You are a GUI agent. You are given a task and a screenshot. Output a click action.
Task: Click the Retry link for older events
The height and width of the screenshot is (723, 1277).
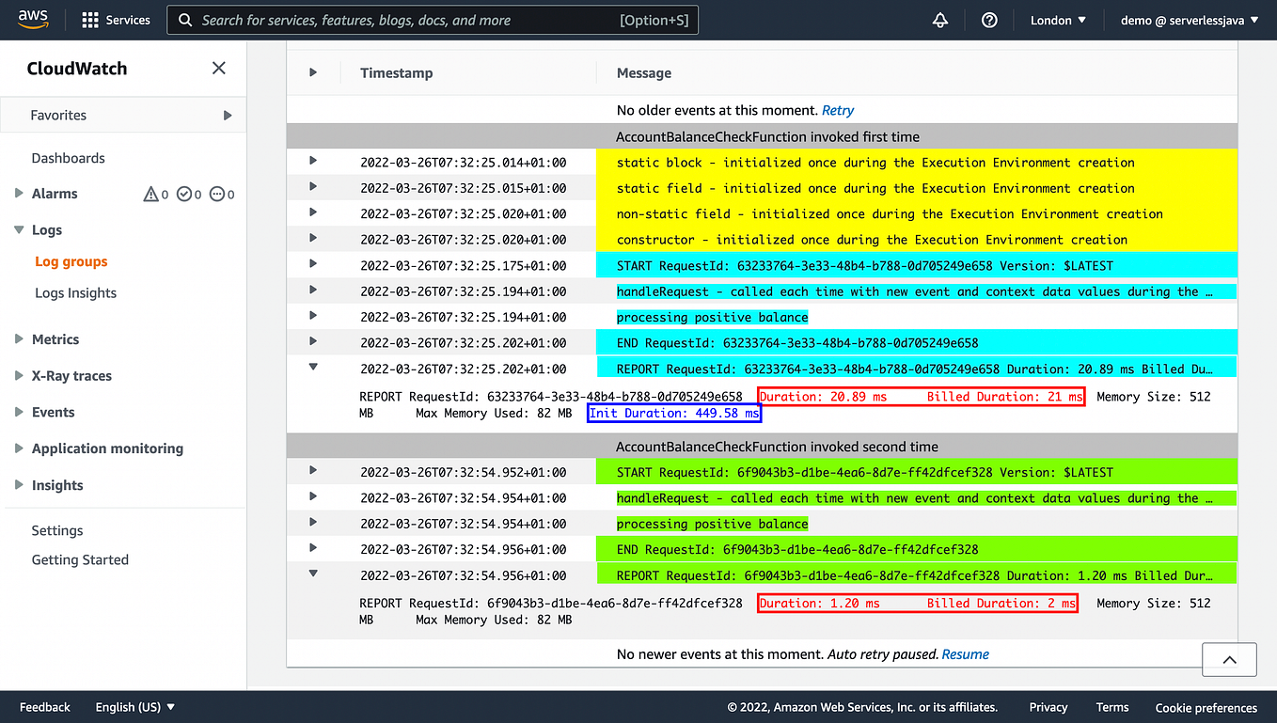pyautogui.click(x=837, y=110)
